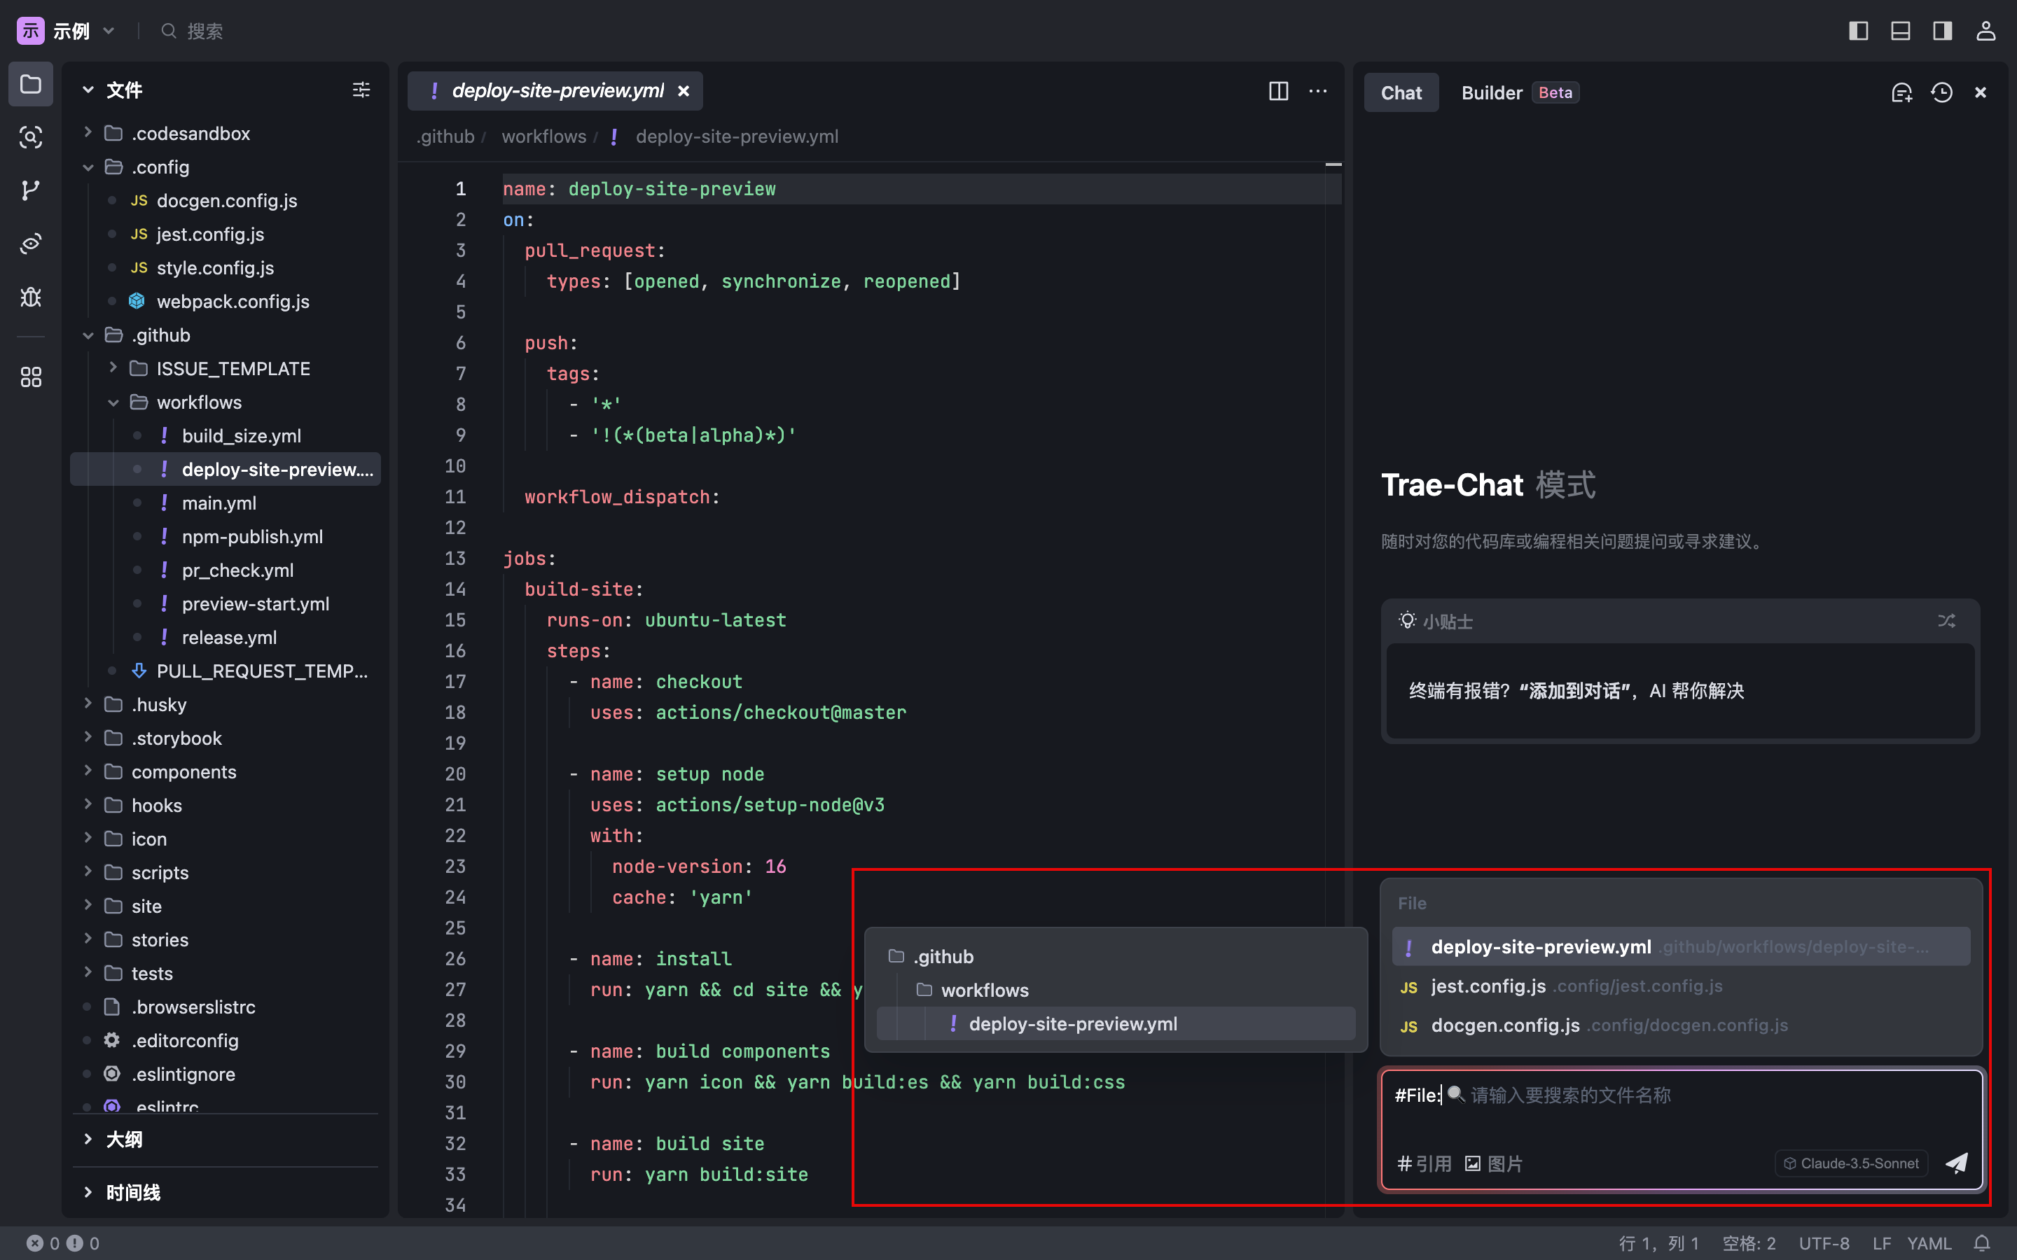Click workflows in the breadcrumb
2017x1260 pixels.
(543, 136)
